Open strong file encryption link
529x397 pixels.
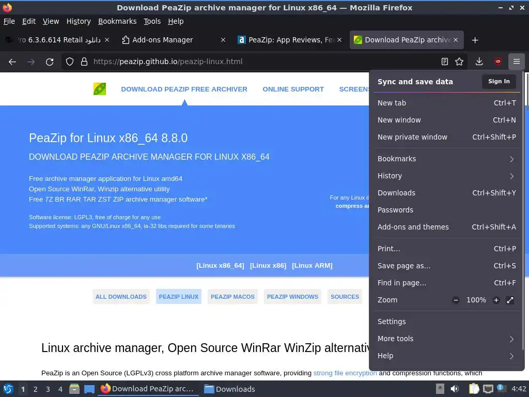(x=345, y=373)
